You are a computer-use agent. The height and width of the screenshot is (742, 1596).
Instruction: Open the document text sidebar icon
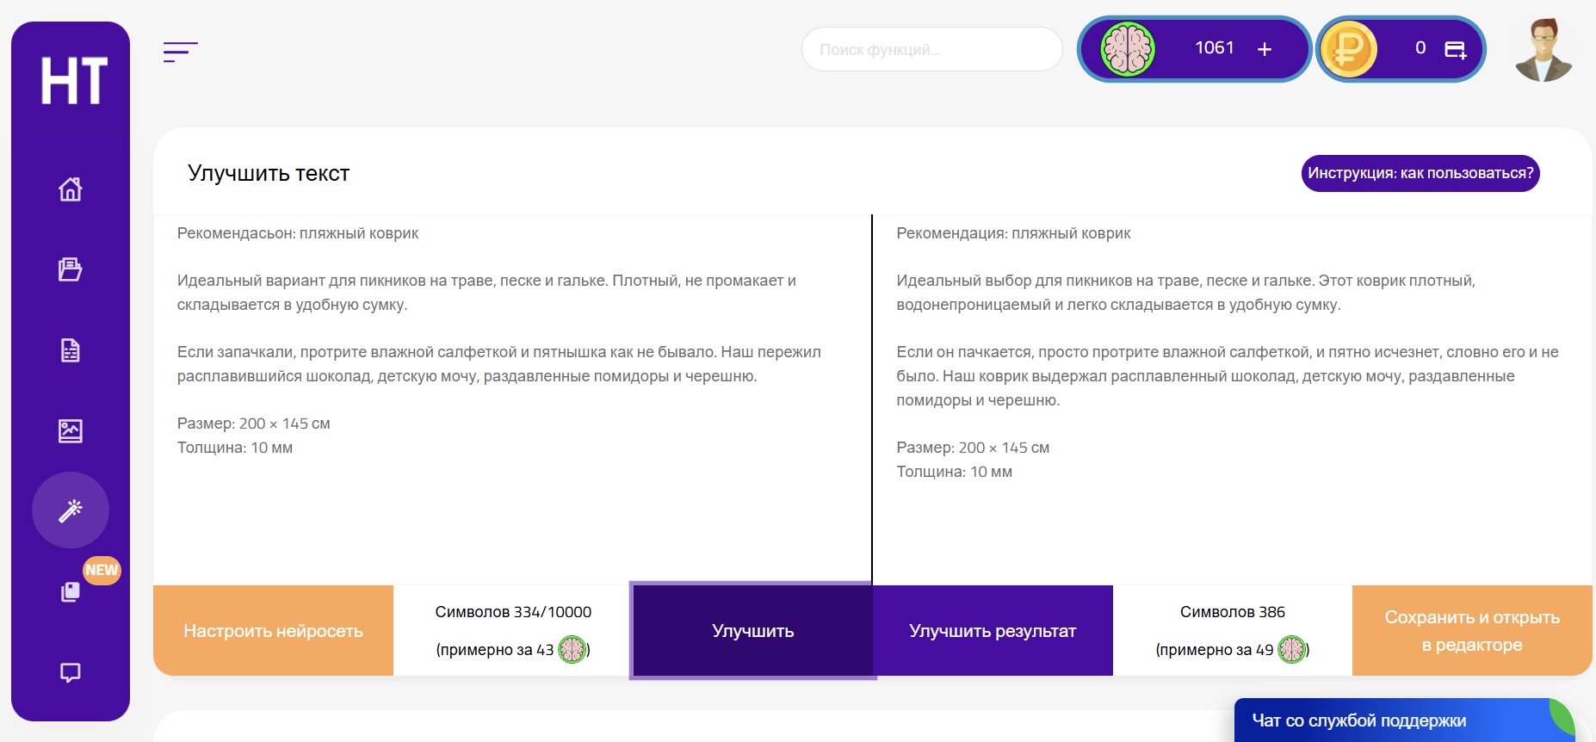tap(71, 350)
